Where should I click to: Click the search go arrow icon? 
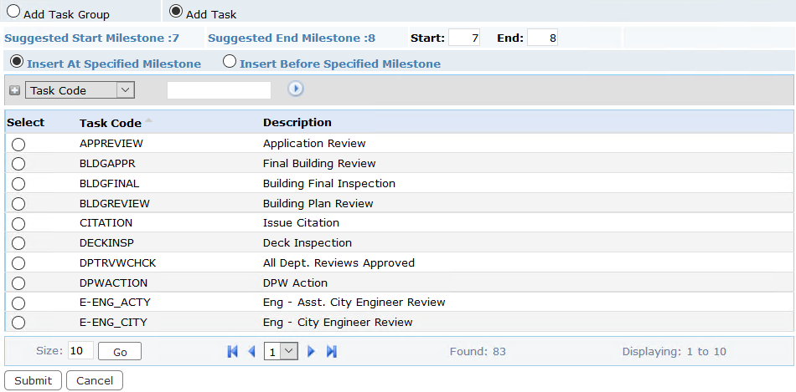[x=295, y=89]
